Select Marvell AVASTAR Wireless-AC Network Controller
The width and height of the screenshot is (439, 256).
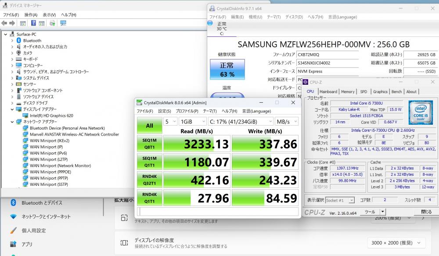point(74,134)
